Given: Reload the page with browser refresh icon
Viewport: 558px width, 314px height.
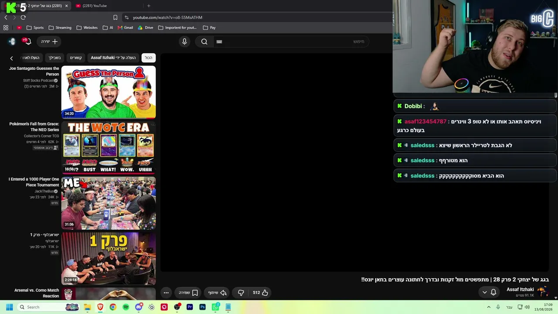Looking at the screenshot, I should pyautogui.click(x=23, y=17).
